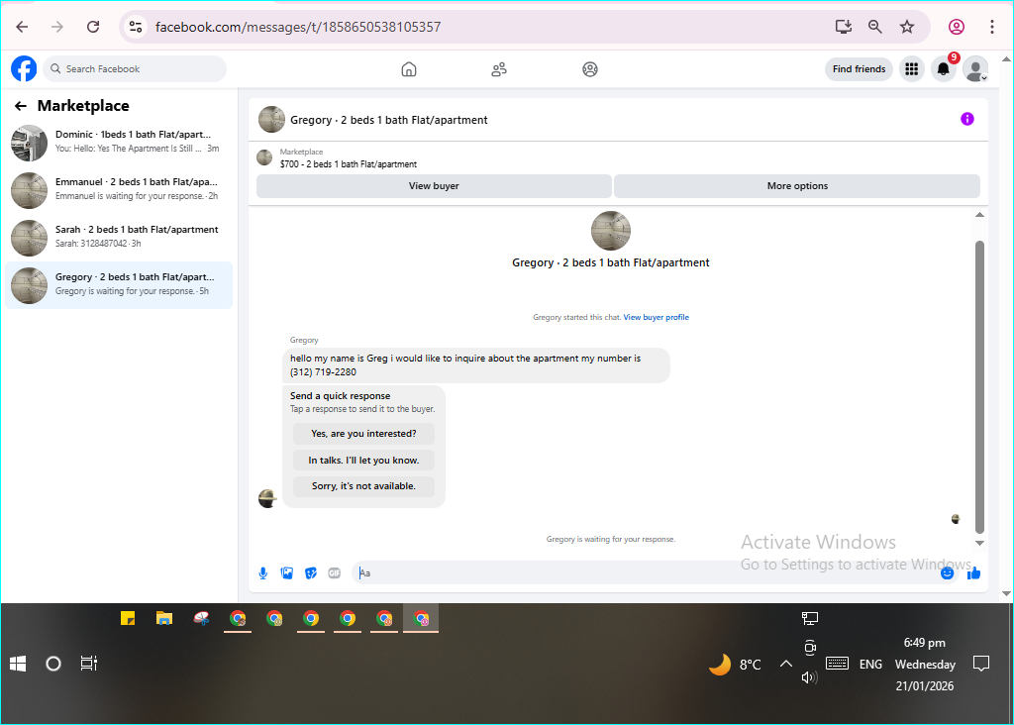Click chat scrollbar down arrow
Viewport: 1014px width, 725px height.
979,544
